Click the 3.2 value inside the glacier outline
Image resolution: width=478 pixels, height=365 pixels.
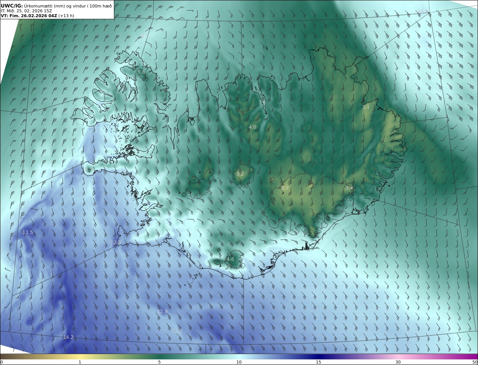pos(240,174)
